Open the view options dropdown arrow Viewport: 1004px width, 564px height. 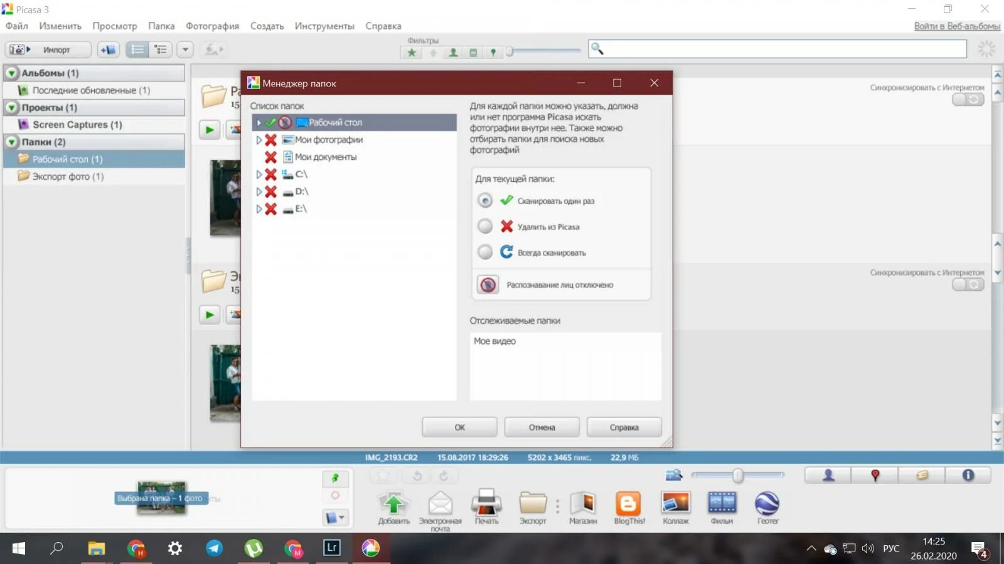(185, 50)
